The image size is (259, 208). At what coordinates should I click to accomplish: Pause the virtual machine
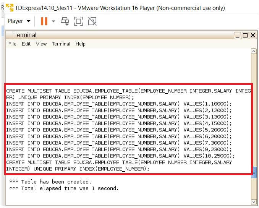pos(44,21)
